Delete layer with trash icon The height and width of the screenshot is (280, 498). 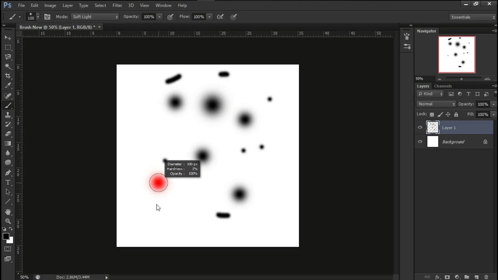point(486,277)
